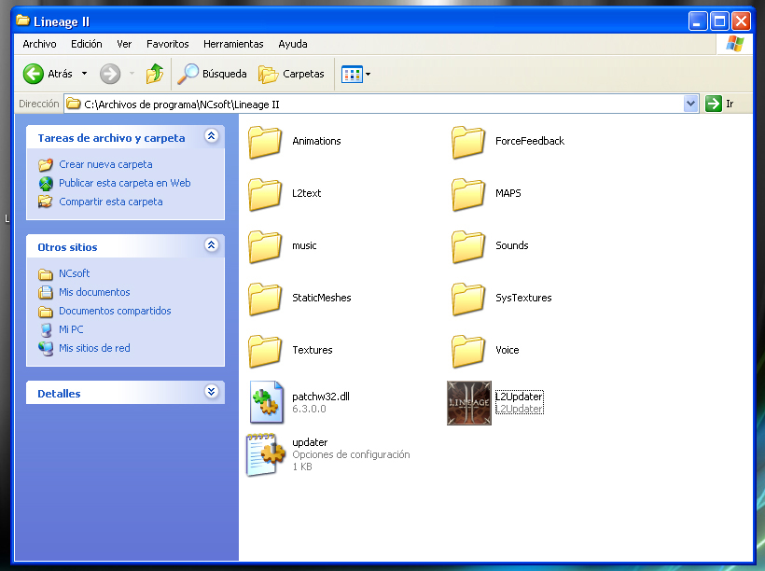Open the Herramientas menu
The image size is (765, 571).
233,44
